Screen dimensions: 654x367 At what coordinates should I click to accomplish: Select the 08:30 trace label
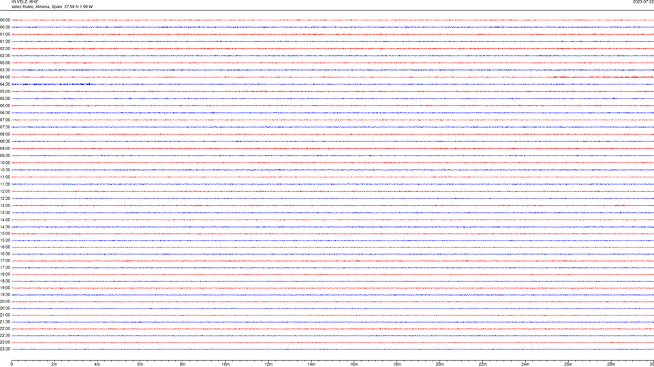pos(5,141)
